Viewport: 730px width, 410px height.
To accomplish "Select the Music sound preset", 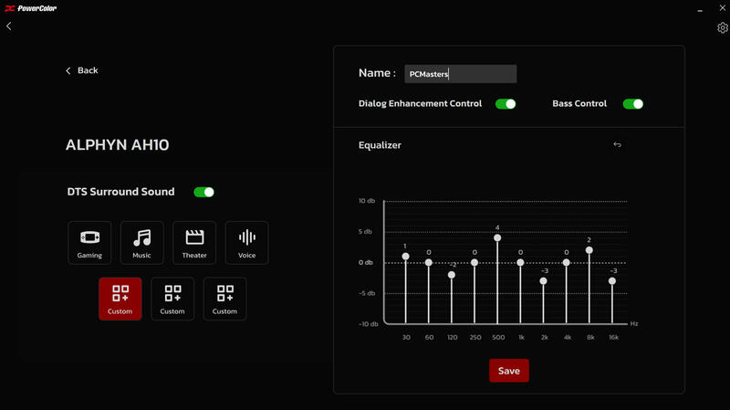I will click(x=142, y=243).
